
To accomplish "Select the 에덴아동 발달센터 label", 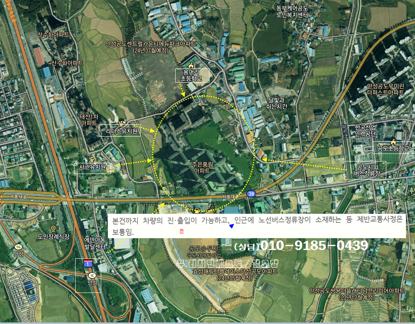I will click(x=95, y=243).
